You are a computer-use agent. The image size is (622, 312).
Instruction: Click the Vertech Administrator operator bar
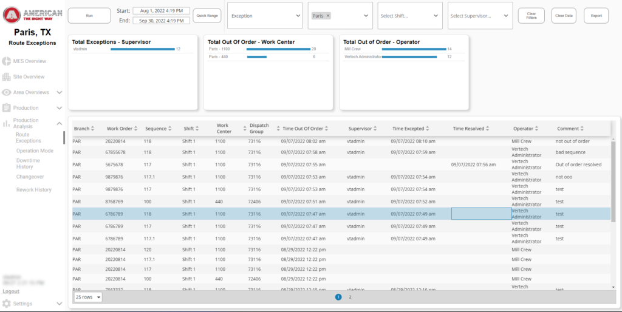[x=409, y=57]
